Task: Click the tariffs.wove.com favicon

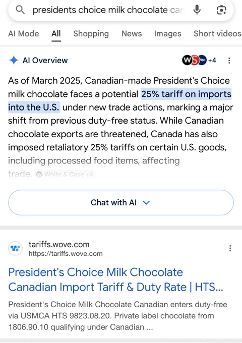Action: [x=15, y=249]
